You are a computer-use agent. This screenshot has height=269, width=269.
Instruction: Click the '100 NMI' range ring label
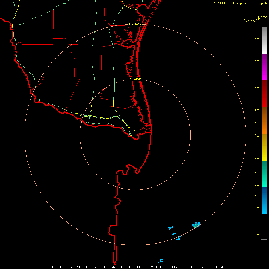(135, 24)
